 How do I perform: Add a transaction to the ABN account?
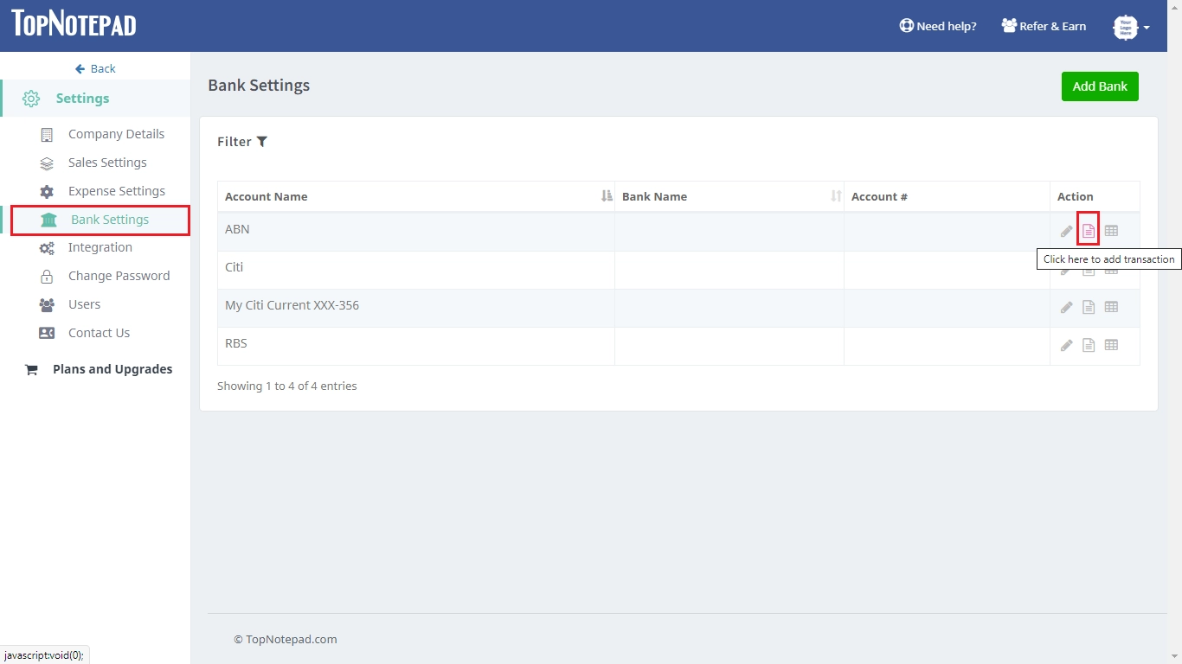pos(1089,231)
